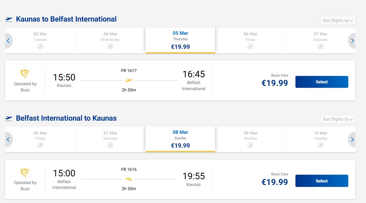
Task: Click the no-flights icon under 06 Mar Friday outbound
Action: pos(250,46)
